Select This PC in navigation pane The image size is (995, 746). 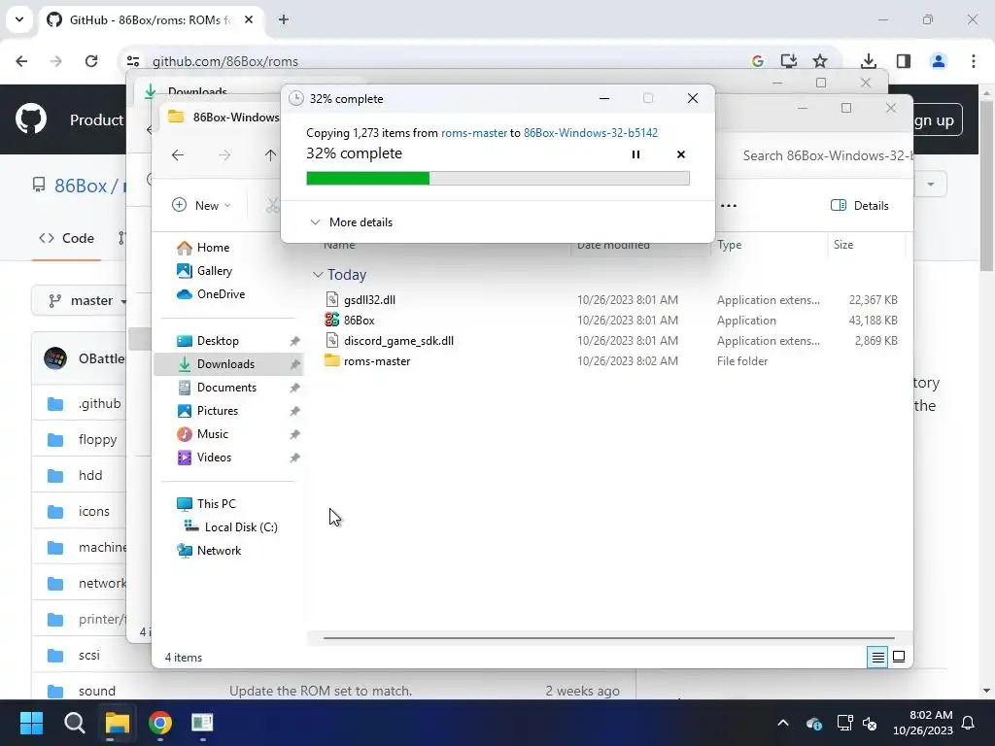click(x=216, y=504)
